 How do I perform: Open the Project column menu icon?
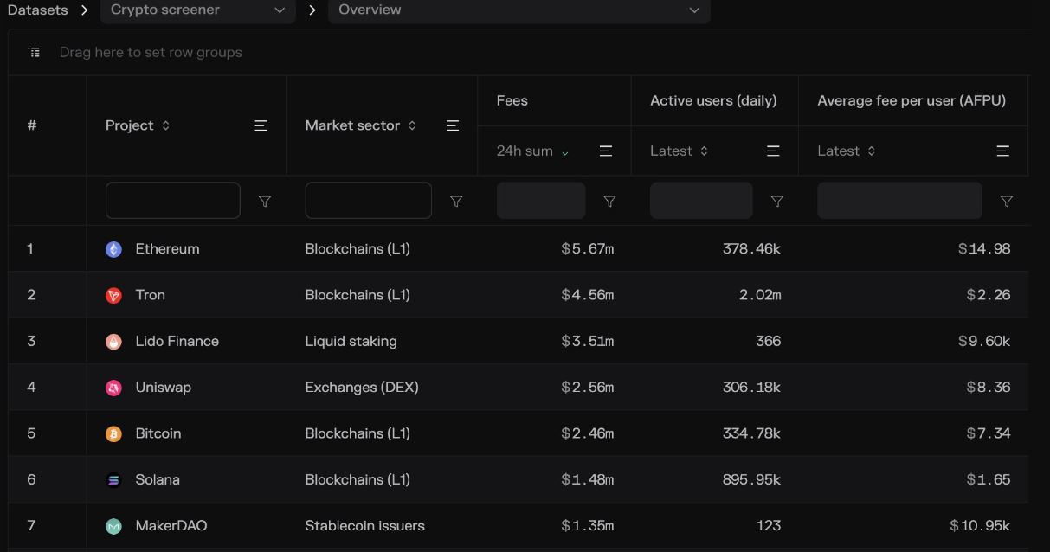coord(261,125)
